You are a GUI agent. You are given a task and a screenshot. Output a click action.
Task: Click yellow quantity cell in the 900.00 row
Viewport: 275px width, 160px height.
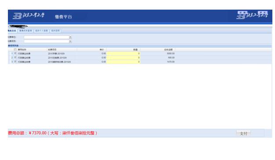tap(123, 58)
